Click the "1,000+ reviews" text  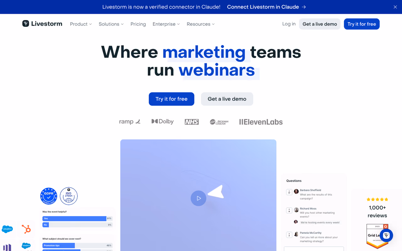click(x=378, y=211)
